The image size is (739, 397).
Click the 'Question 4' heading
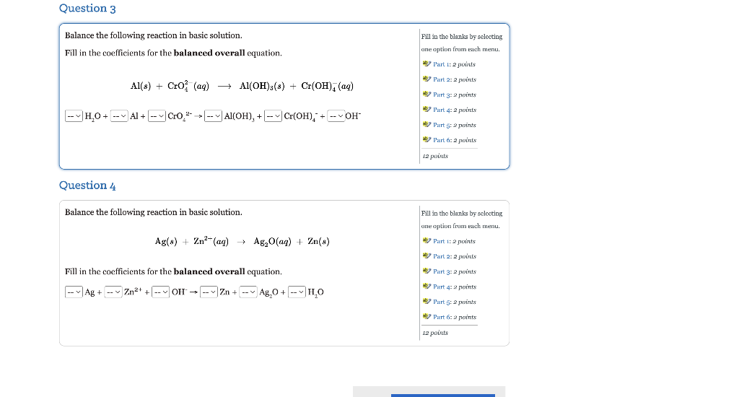coord(87,186)
